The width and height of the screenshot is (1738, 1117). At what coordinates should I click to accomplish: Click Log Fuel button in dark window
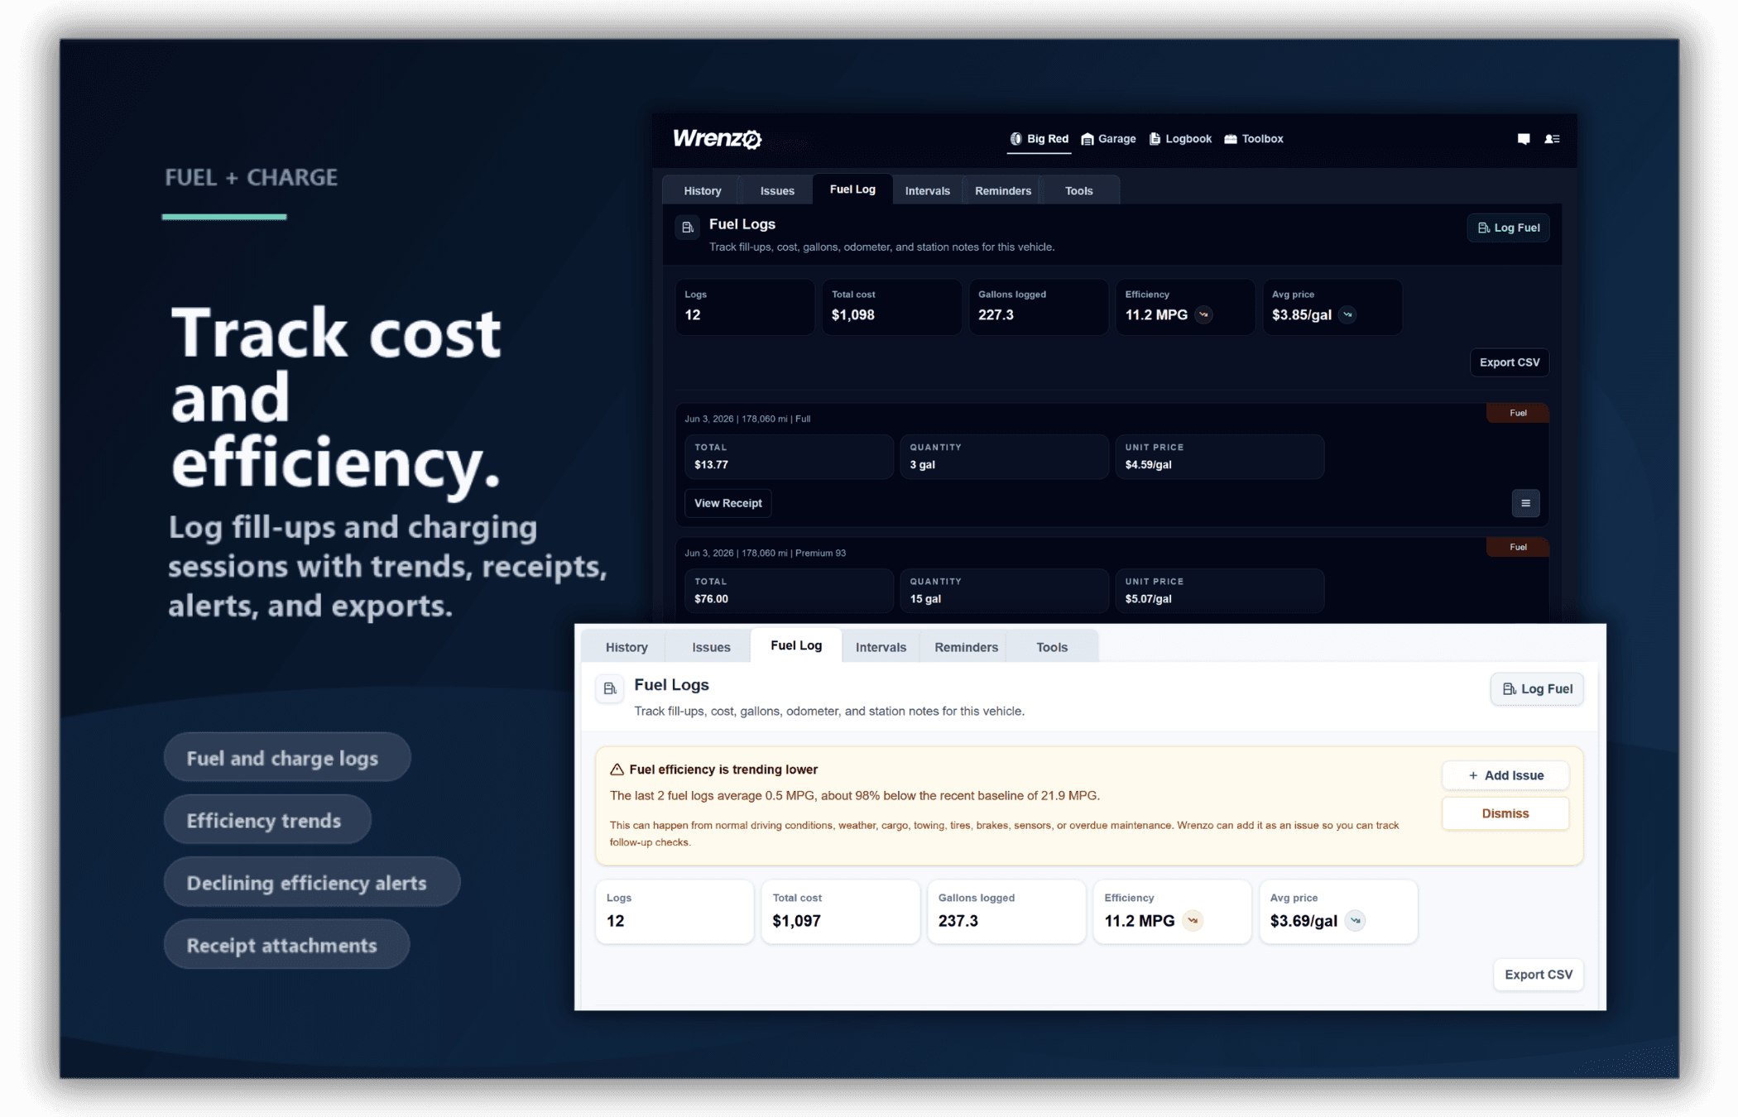click(1509, 228)
